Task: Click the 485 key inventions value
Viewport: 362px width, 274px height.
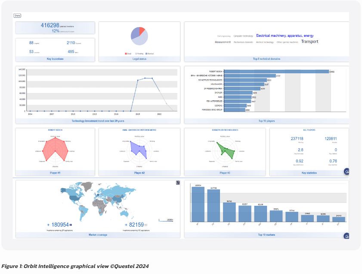Action: tap(71, 52)
